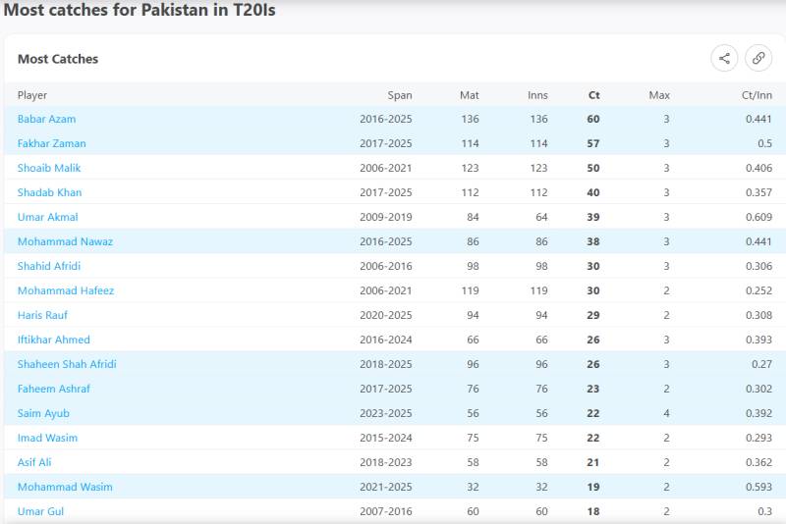The width and height of the screenshot is (786, 524).
Task: Open the Fakhar Zaman player link
Action: click(52, 143)
